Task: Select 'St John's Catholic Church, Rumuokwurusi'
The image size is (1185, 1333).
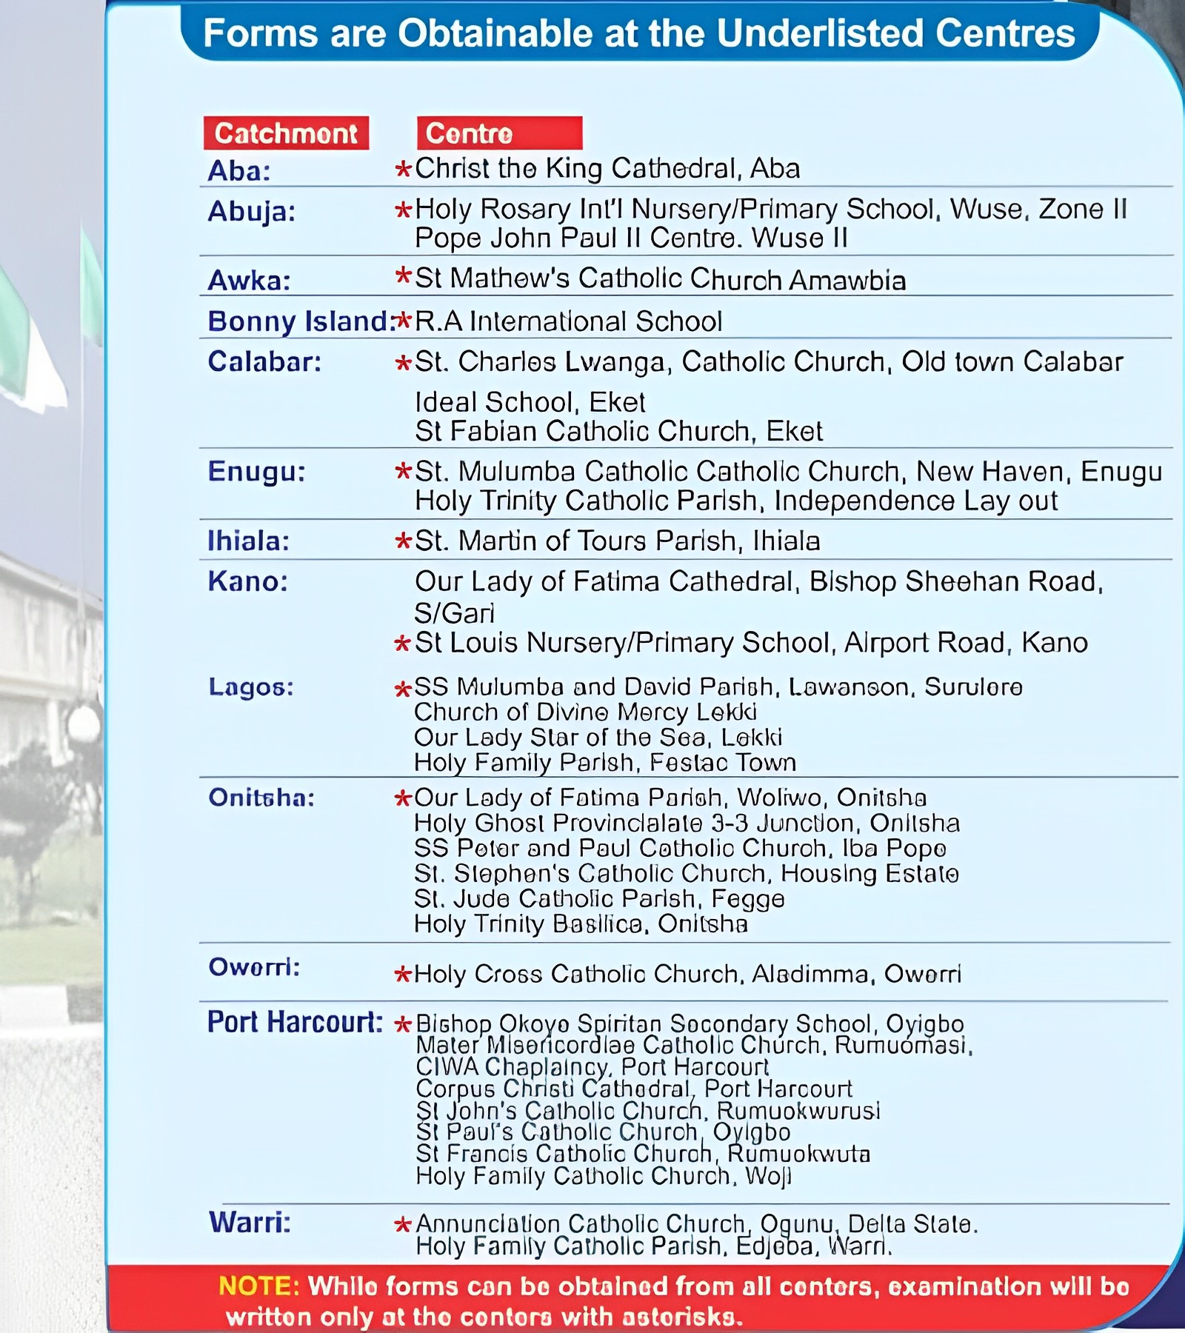Action: coord(648,1111)
